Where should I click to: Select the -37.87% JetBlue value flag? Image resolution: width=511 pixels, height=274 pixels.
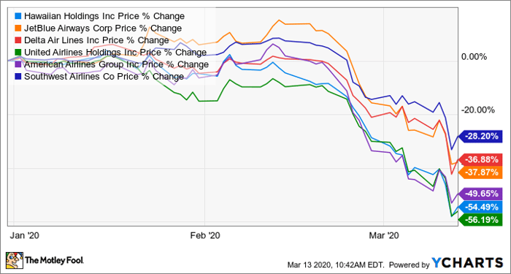coord(480,172)
